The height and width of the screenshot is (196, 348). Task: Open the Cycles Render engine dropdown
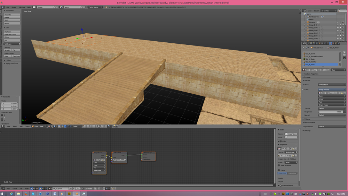(x=95, y=7)
